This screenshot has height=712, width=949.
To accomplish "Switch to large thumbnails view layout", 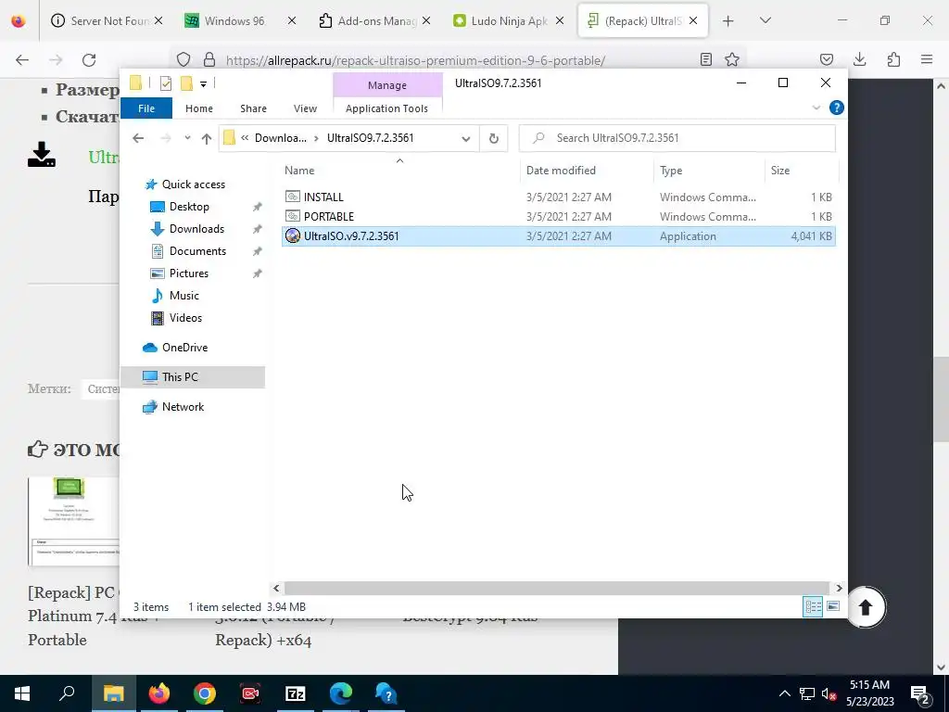I will (x=833, y=606).
